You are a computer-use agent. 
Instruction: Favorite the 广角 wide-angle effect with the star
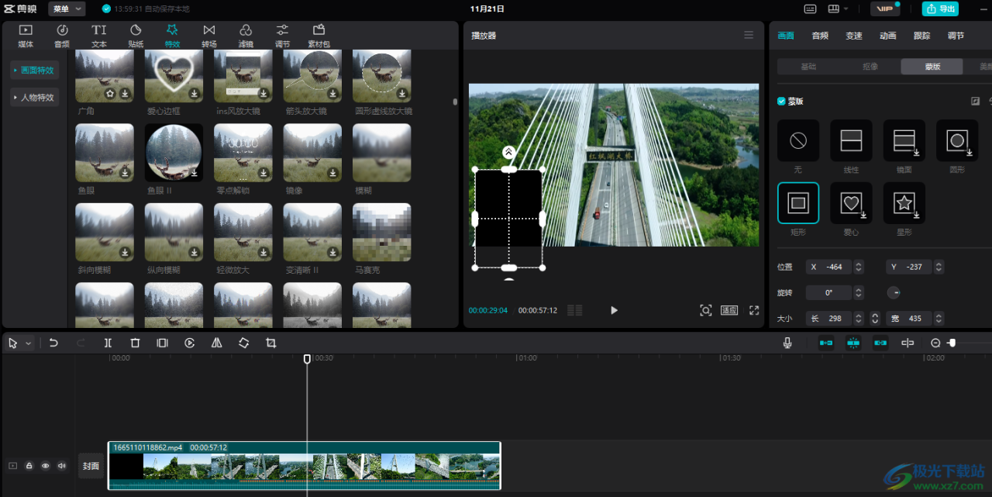[x=110, y=93]
